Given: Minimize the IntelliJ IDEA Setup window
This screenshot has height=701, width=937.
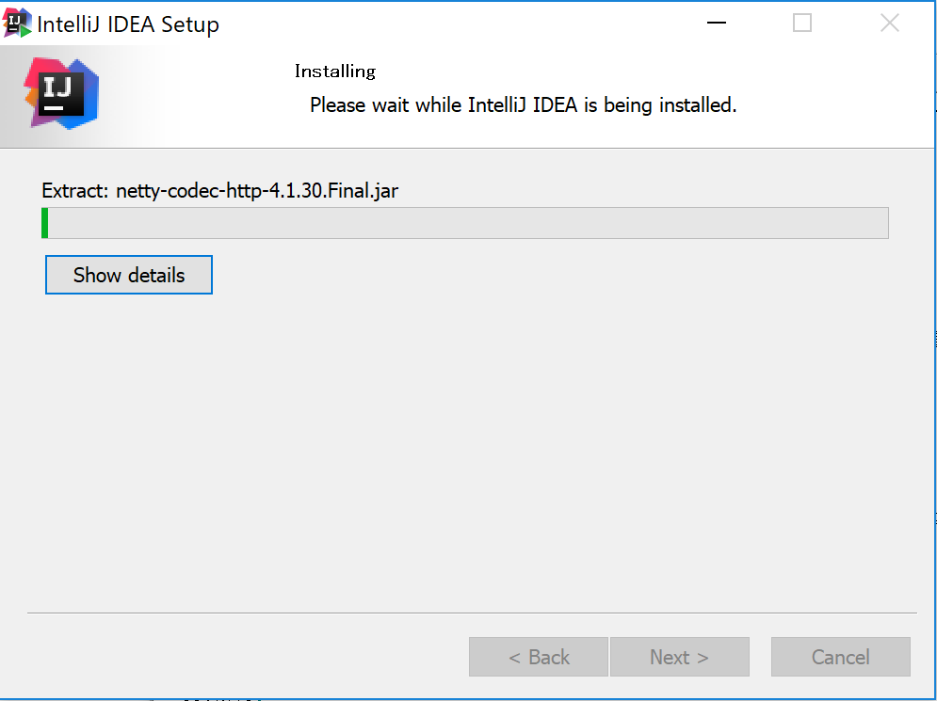Looking at the screenshot, I should coord(716,22).
